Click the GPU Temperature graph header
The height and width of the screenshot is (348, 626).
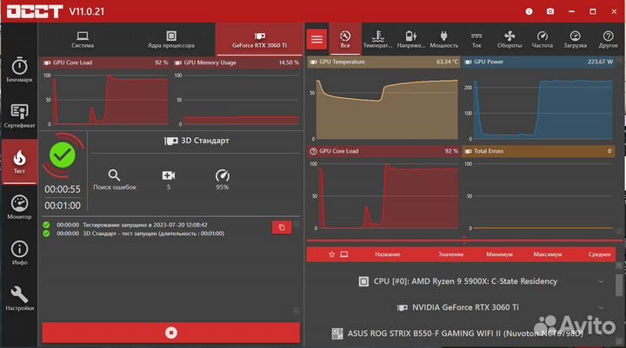click(383, 62)
